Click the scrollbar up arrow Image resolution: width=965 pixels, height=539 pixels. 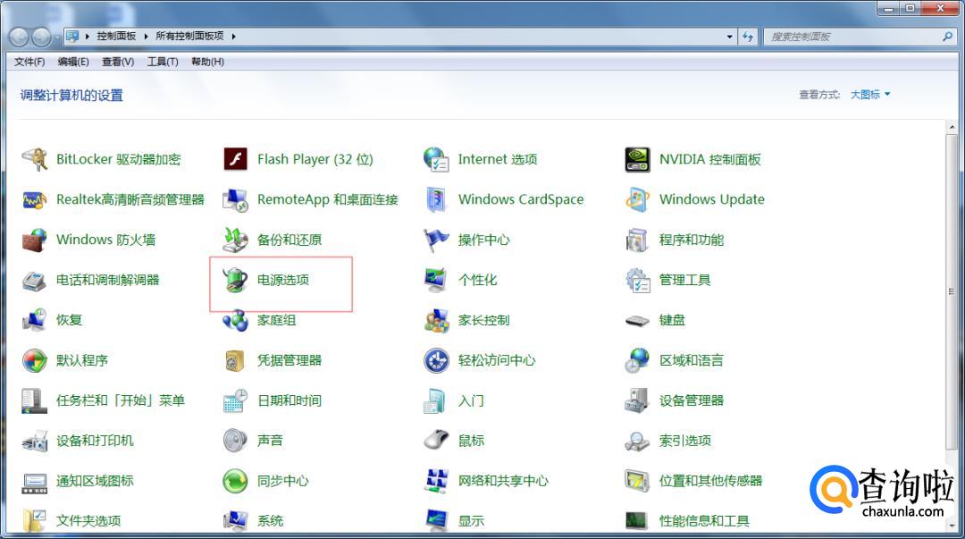pos(952,128)
